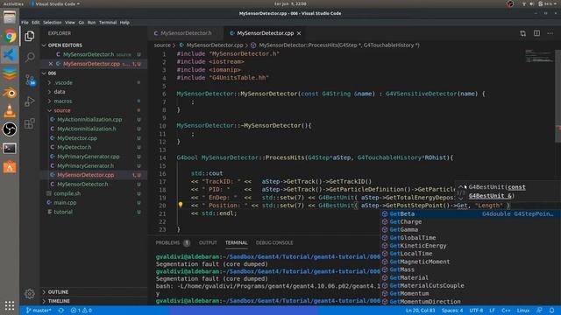Open Terminal from the dock

pos(10,148)
